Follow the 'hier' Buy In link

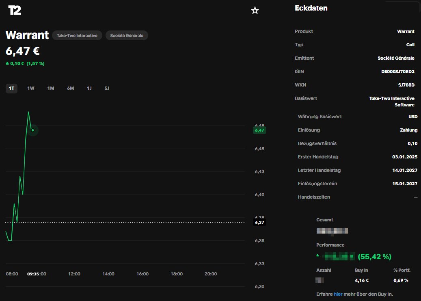click(338, 294)
